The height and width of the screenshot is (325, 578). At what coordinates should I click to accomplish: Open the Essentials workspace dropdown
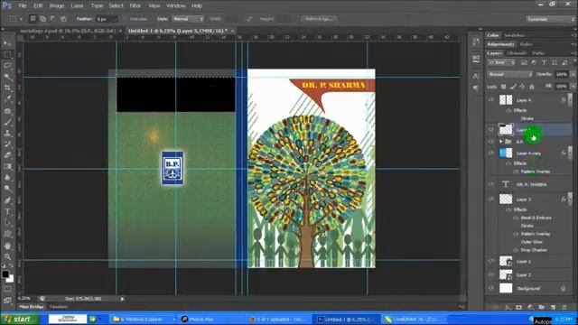click(550, 19)
